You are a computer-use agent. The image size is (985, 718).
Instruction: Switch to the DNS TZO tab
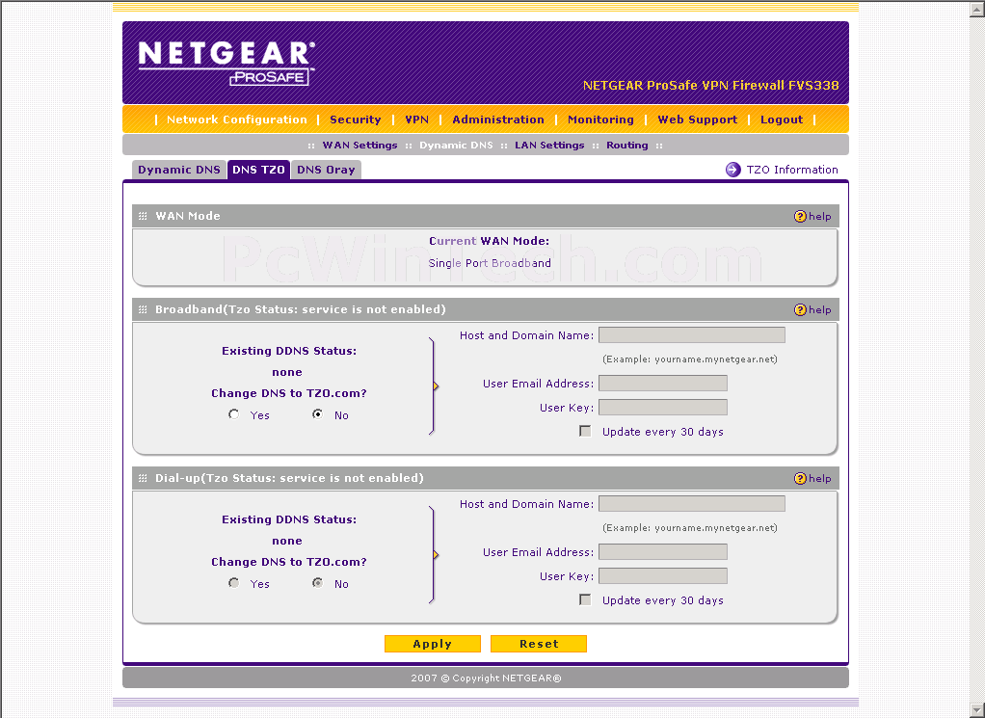click(x=259, y=170)
